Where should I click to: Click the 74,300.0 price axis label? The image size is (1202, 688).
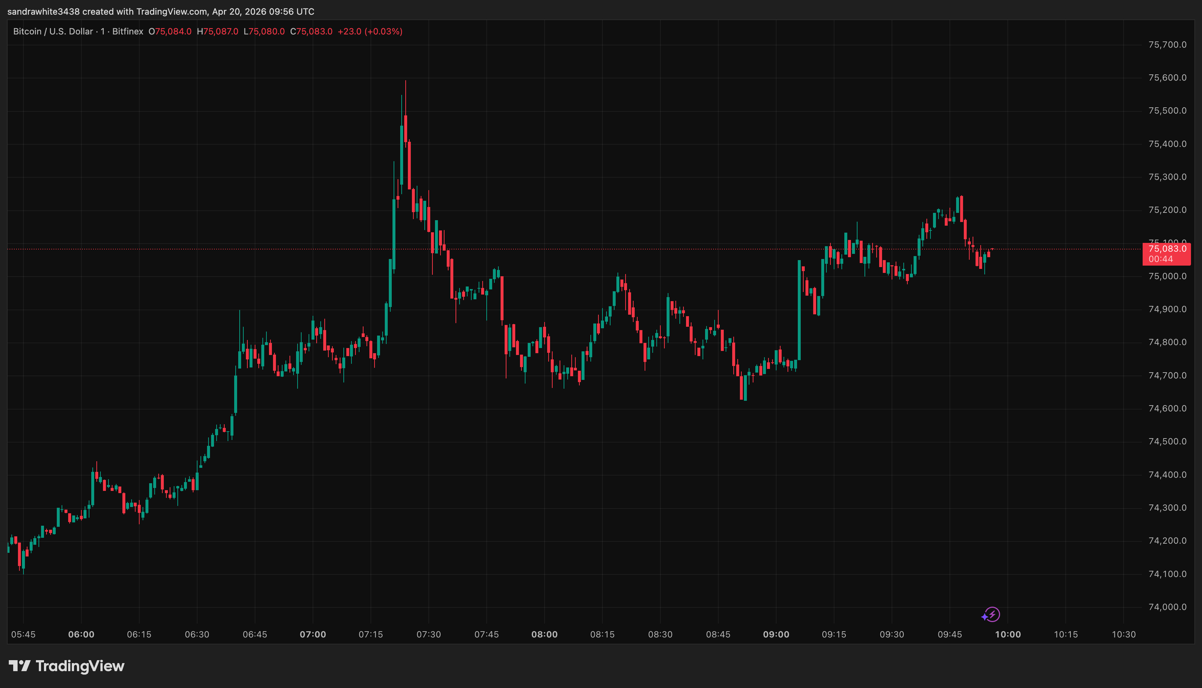coord(1168,508)
